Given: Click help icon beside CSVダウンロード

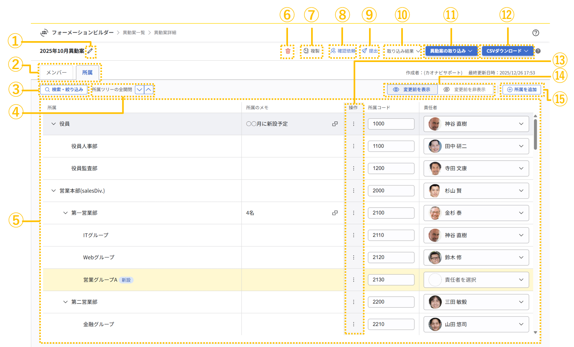Looking at the screenshot, I should click(x=538, y=51).
